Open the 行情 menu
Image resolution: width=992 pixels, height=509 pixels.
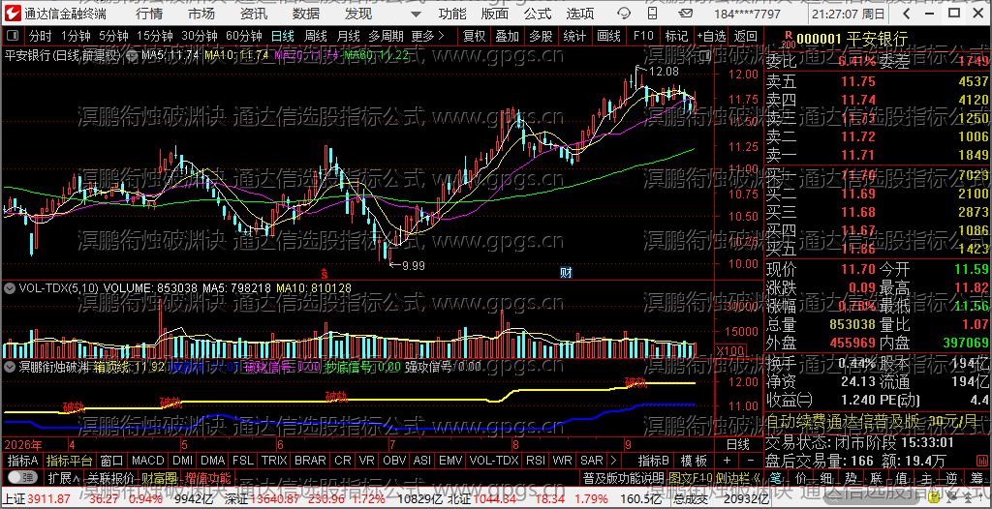tap(148, 14)
